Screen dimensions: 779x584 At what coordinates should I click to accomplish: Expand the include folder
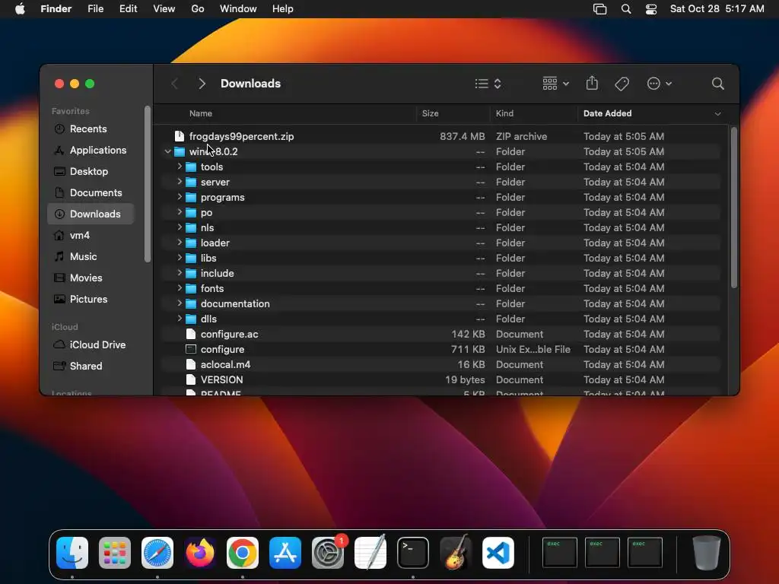coord(180,273)
